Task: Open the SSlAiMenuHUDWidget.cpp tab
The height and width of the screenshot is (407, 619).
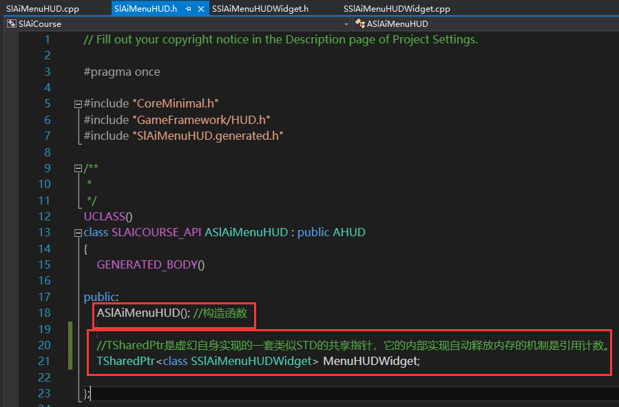Action: (x=397, y=8)
